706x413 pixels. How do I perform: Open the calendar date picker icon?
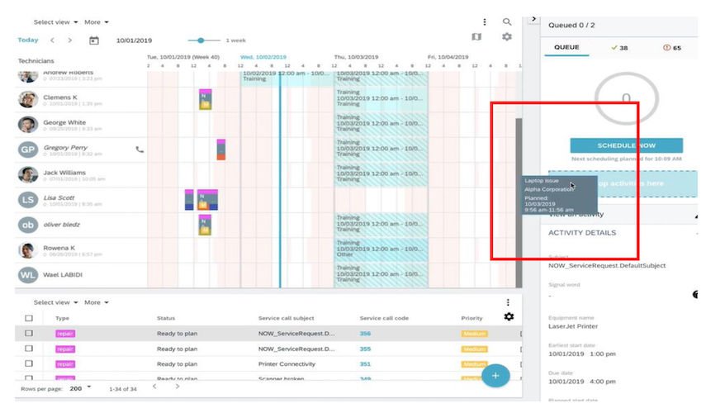tap(94, 40)
